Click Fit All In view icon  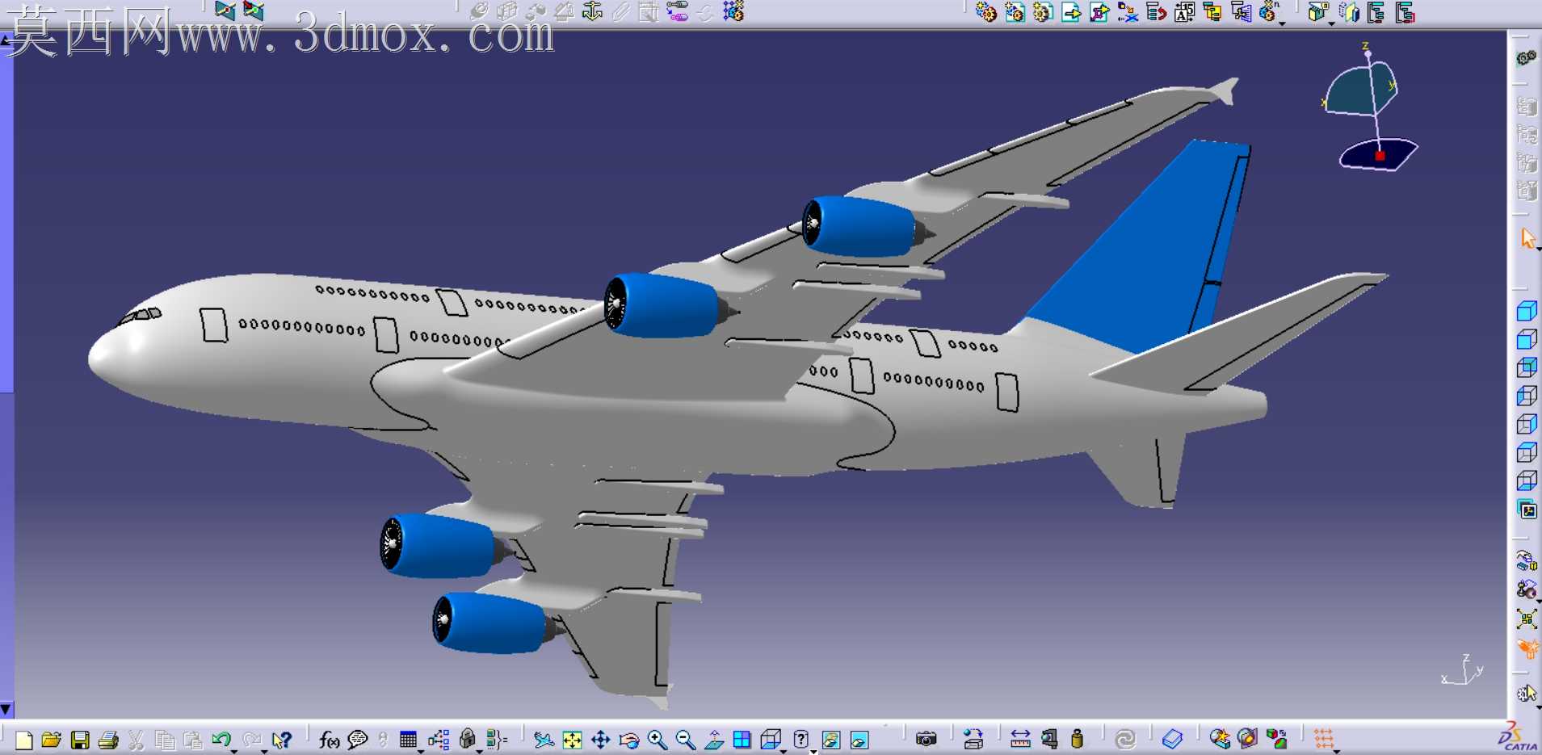pyautogui.click(x=572, y=740)
